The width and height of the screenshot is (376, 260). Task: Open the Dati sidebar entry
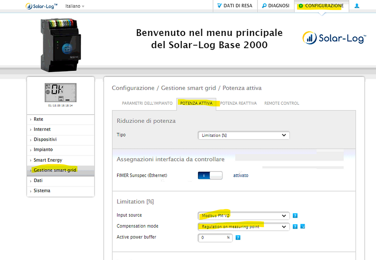pos(61,180)
